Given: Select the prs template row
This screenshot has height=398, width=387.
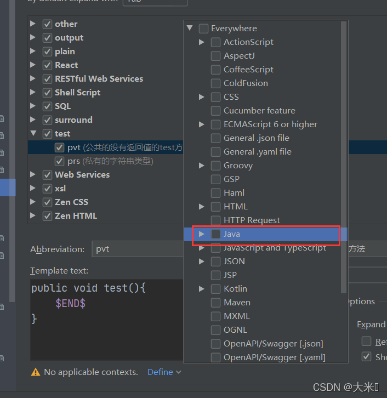Looking at the screenshot, I should click(105, 161).
